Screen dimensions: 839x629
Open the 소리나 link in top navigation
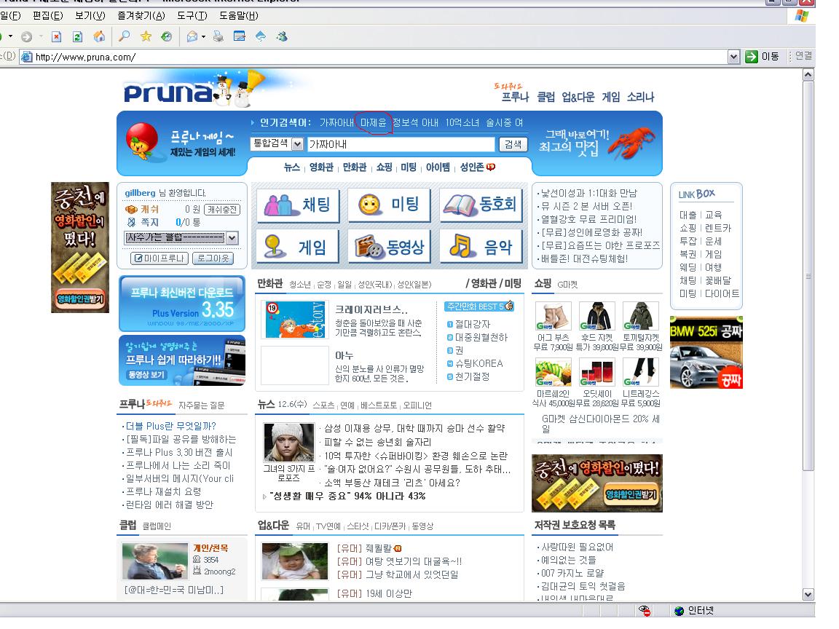tap(640, 97)
